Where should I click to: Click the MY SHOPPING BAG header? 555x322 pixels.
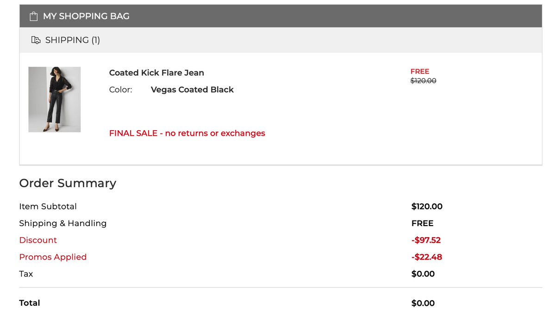(x=86, y=16)
